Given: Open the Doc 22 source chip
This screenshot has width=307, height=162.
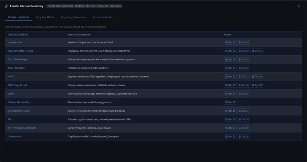Looking at the screenshot, I should tap(243, 77).
